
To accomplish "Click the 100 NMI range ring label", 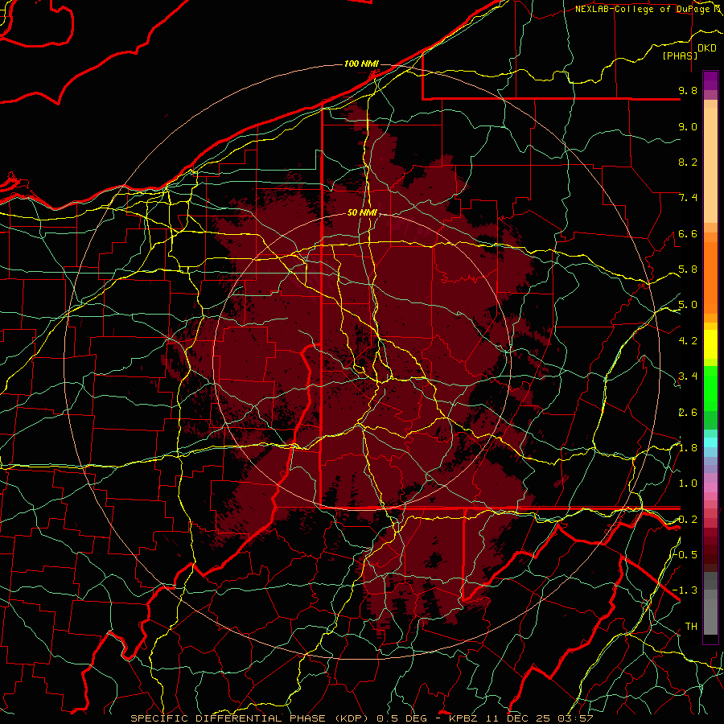I will click(x=361, y=64).
